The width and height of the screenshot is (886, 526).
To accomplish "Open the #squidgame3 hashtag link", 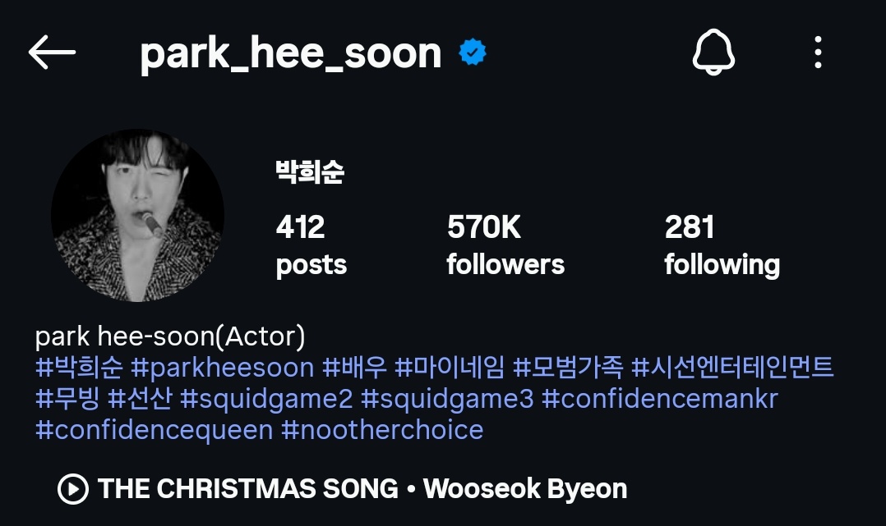I will point(447,399).
